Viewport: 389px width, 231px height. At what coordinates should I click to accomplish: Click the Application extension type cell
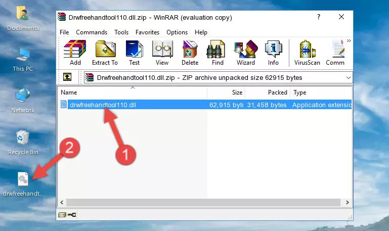tap(322, 105)
